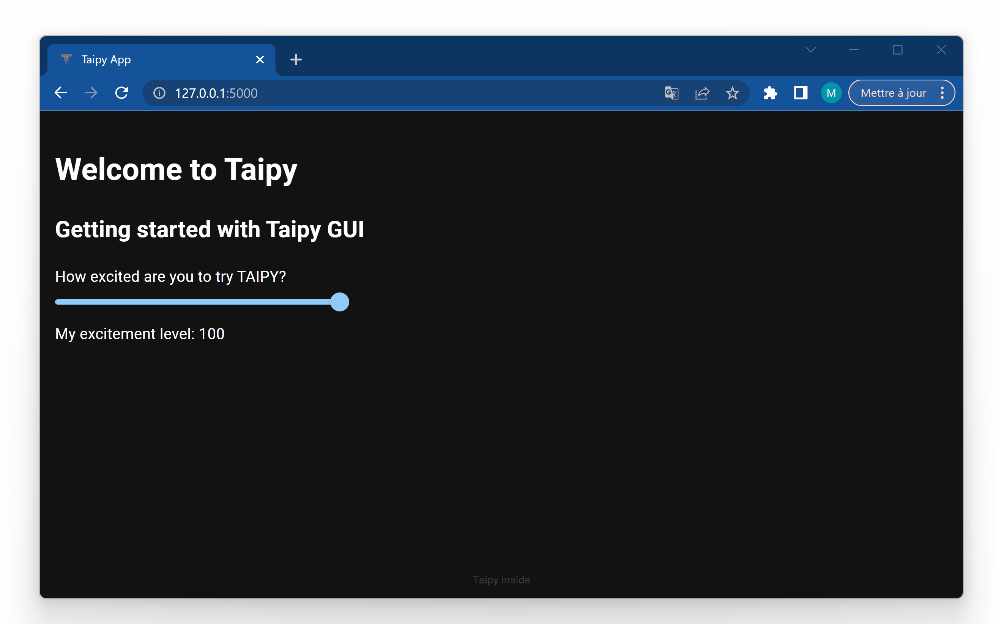Click Taipy inside footer text
The image size is (999, 624).
[x=502, y=579]
